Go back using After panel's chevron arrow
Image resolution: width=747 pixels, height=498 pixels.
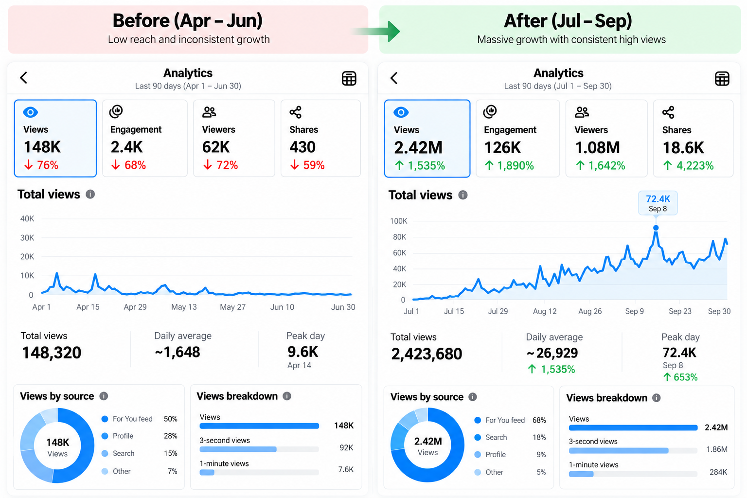(394, 78)
